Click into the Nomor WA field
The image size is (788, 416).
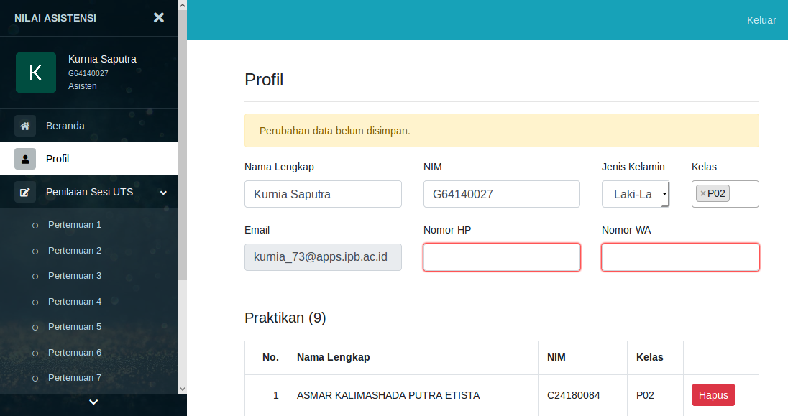coord(679,257)
